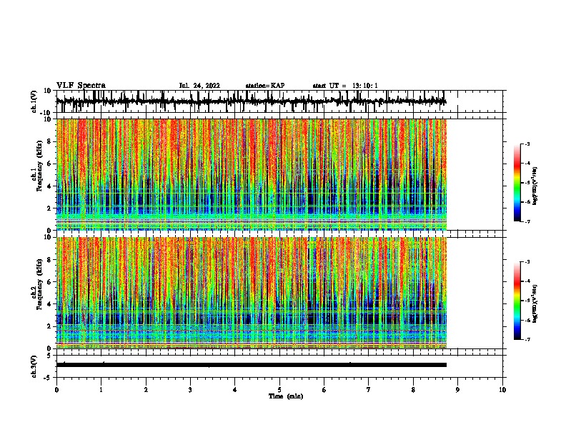This screenshot has width=566, height=437.
Task: Click the VLF Spectra title text
Action: click(81, 86)
